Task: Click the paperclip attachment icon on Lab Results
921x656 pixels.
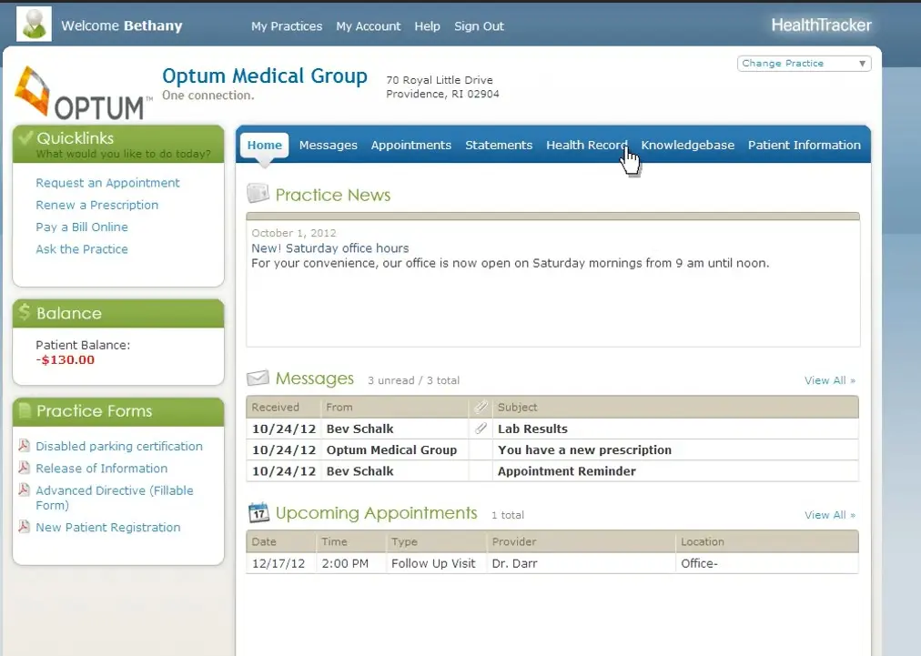Action: pos(481,428)
